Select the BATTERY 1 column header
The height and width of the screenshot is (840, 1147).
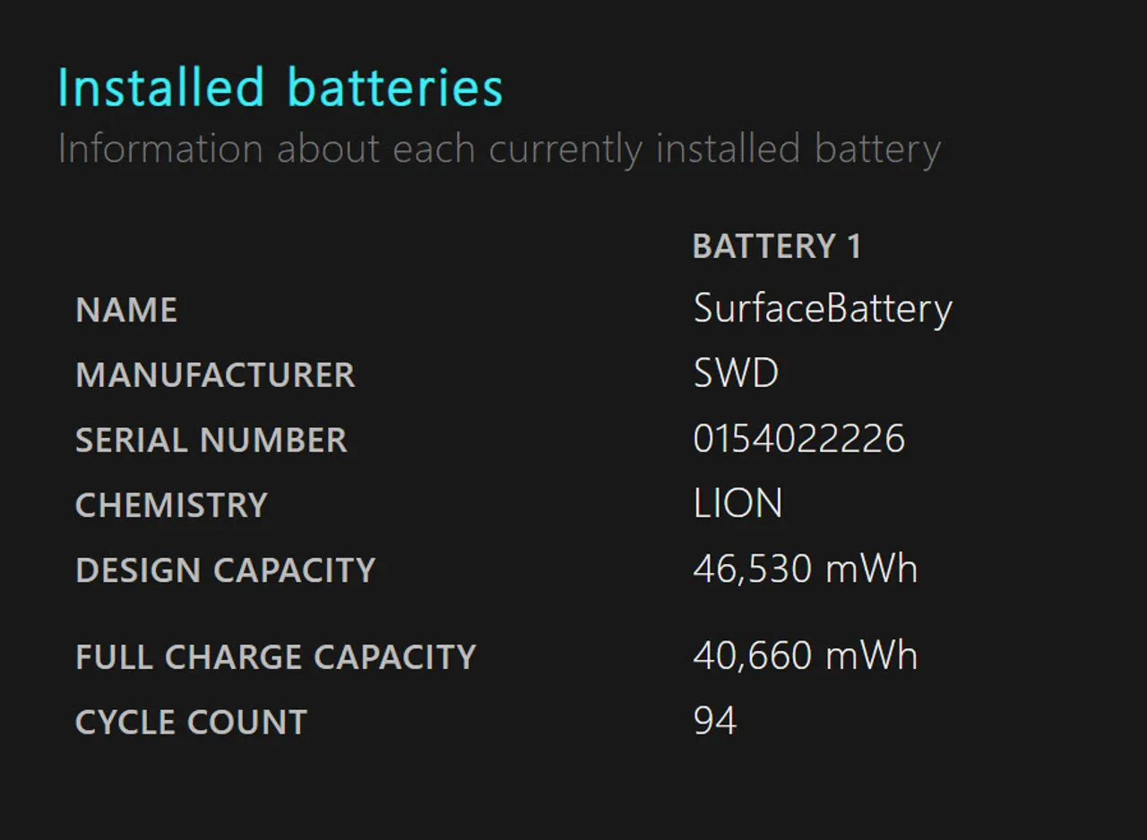[x=776, y=246]
